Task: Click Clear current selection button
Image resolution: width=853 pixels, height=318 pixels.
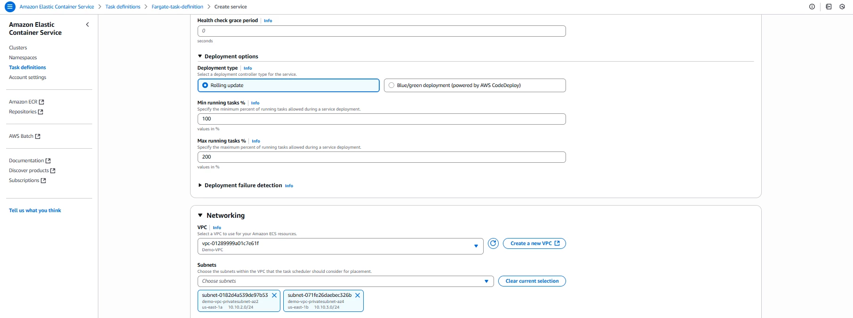Action: pyautogui.click(x=532, y=281)
